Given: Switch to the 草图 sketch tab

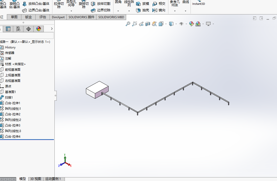Looking at the screenshot, I should click(x=14, y=17).
